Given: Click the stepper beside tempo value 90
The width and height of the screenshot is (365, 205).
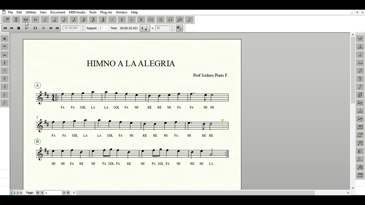Looking at the screenshot, I should (172, 28).
